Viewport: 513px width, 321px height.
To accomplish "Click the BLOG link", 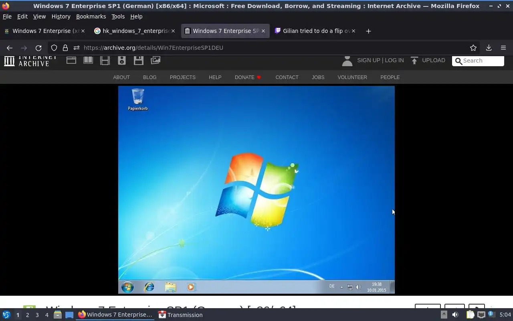I will [150, 77].
